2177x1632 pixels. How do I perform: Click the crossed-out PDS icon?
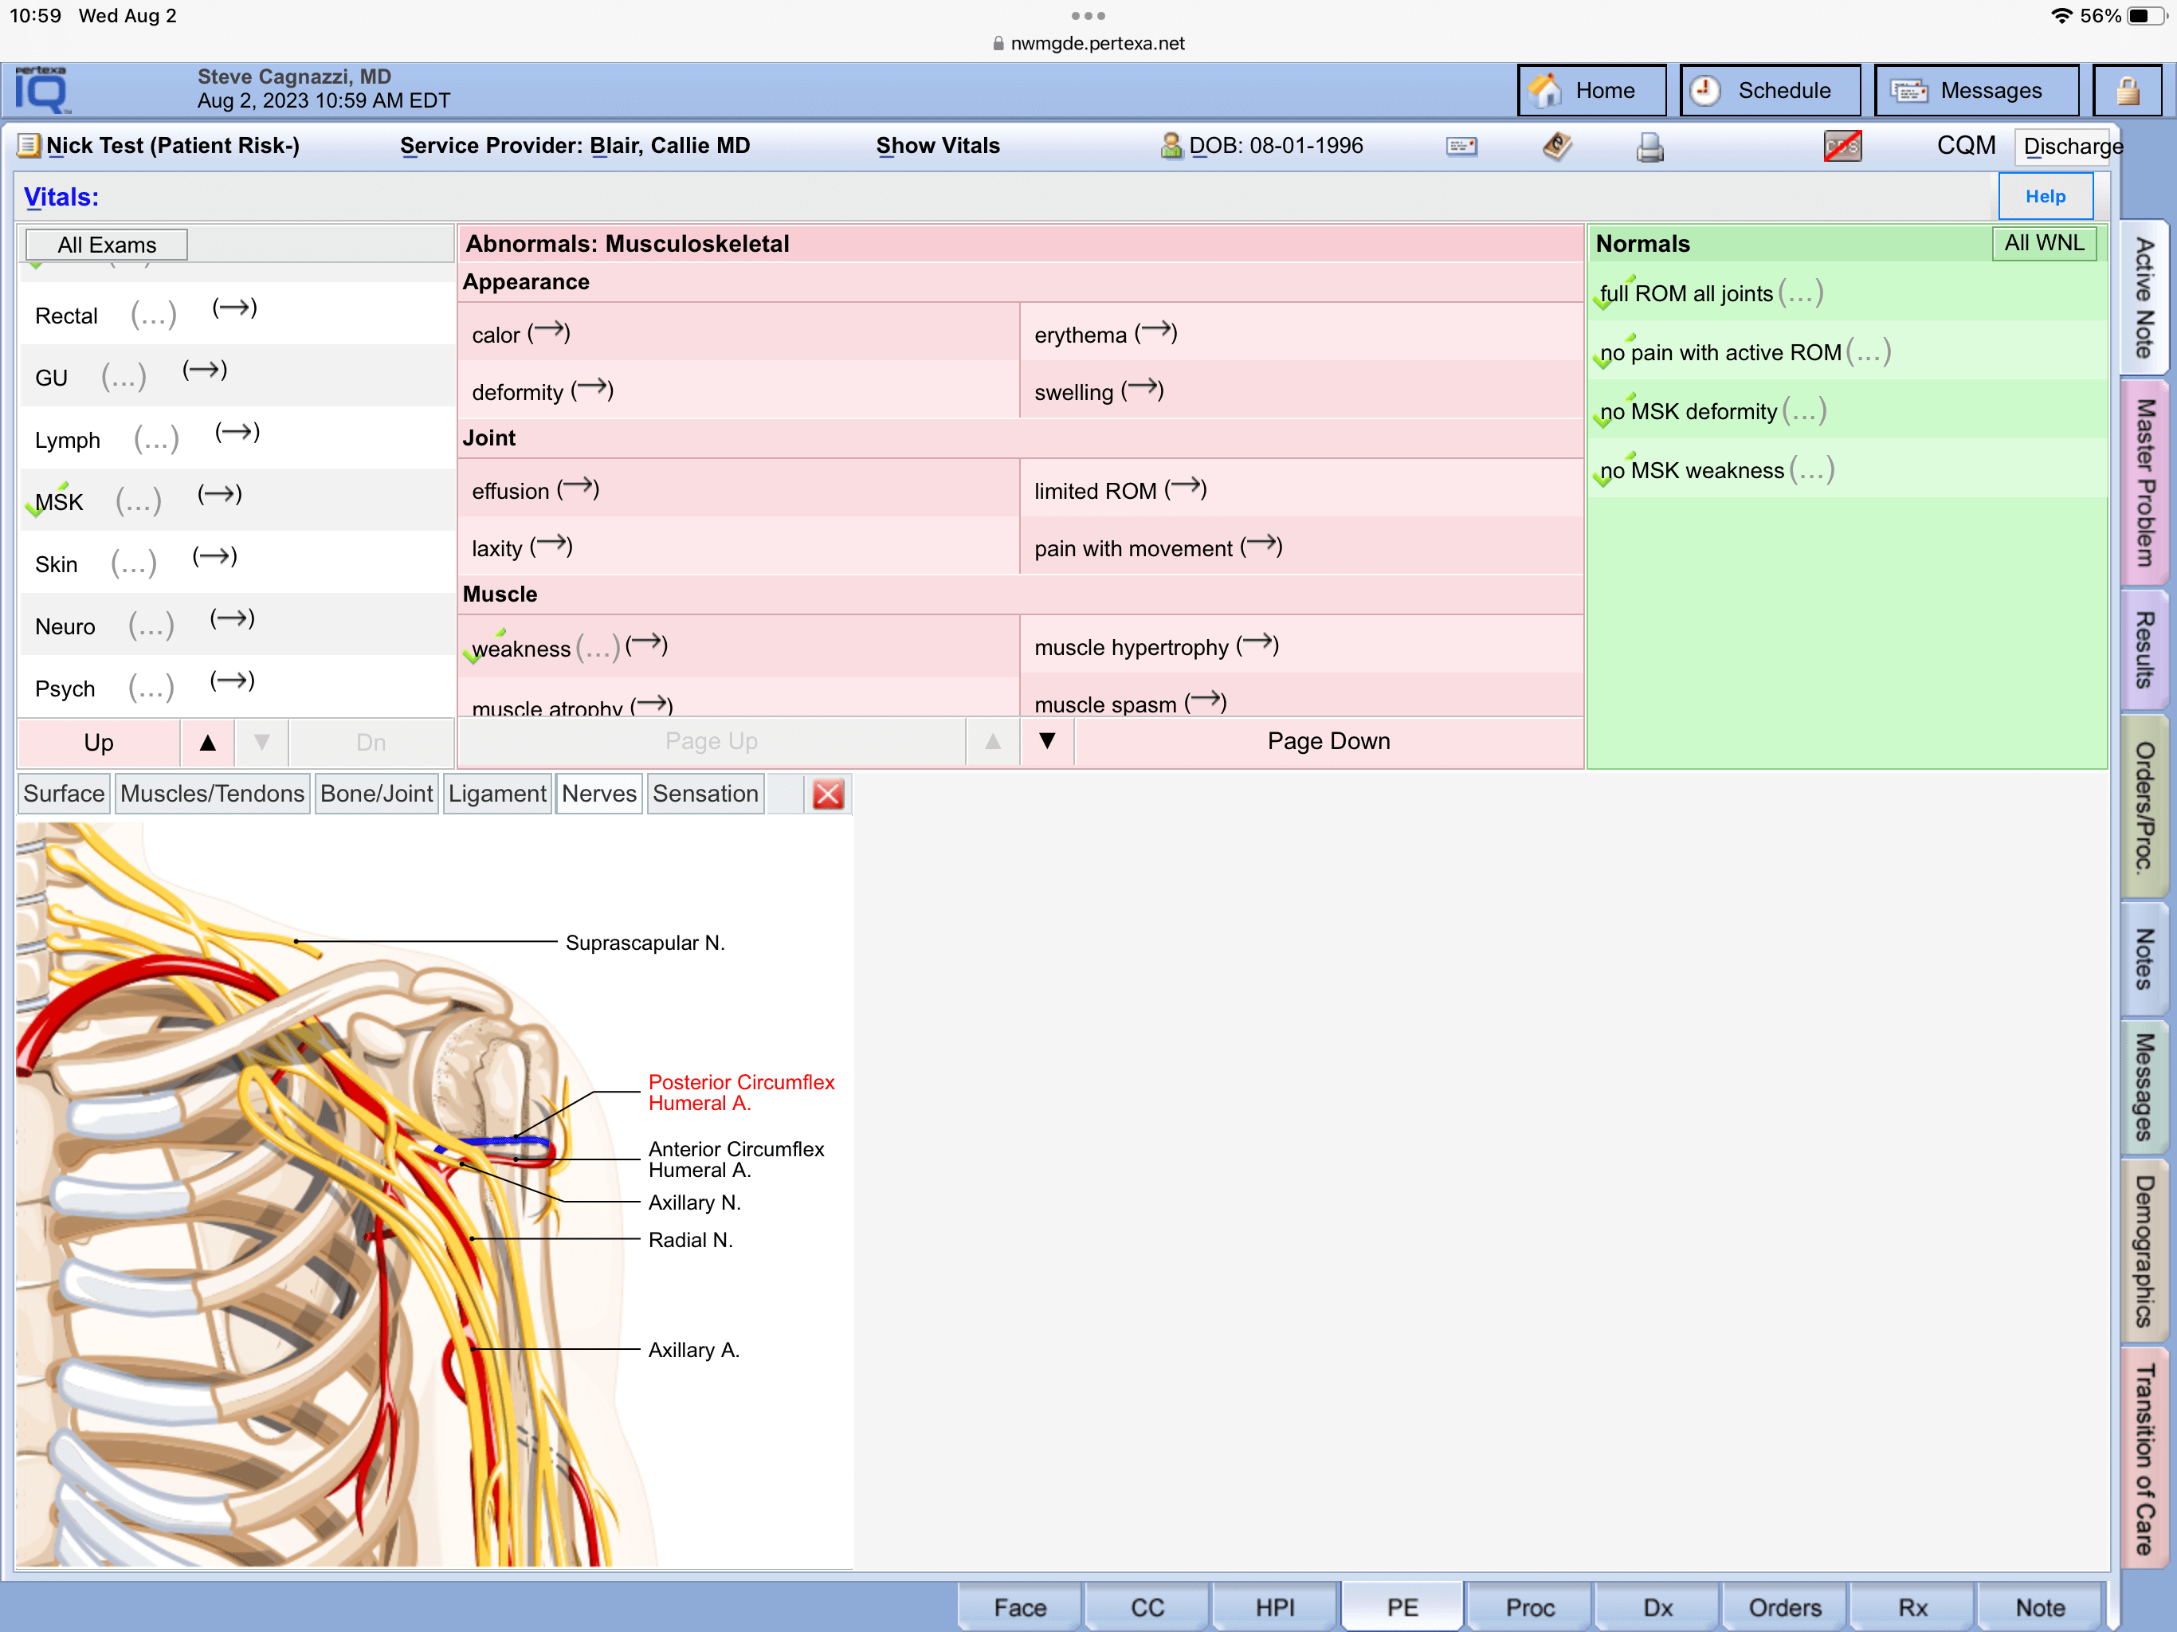[x=1842, y=147]
